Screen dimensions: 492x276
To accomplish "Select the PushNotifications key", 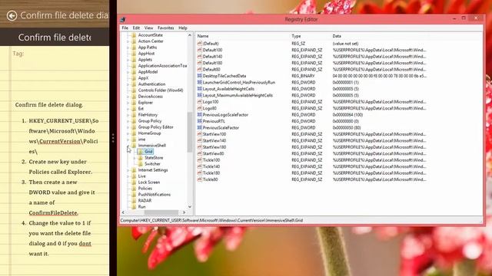I will (x=155, y=194).
